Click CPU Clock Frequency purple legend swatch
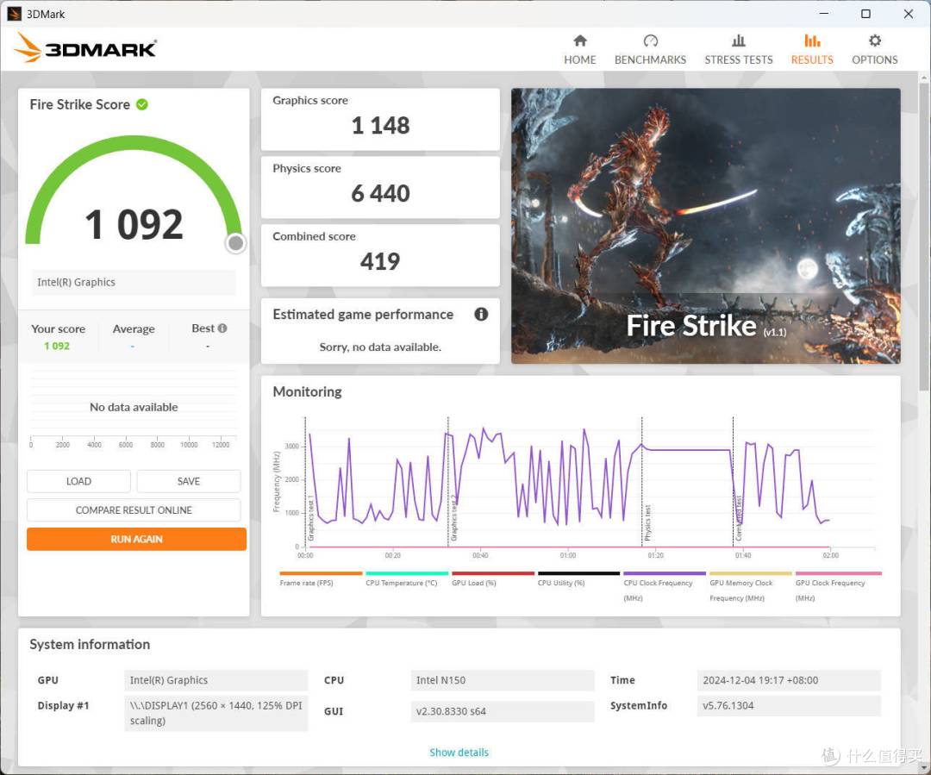Image resolution: width=931 pixels, height=775 pixels. (664, 573)
